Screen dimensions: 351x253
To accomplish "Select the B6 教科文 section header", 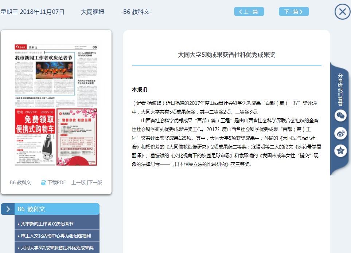I will pyautogui.click(x=57, y=209).
